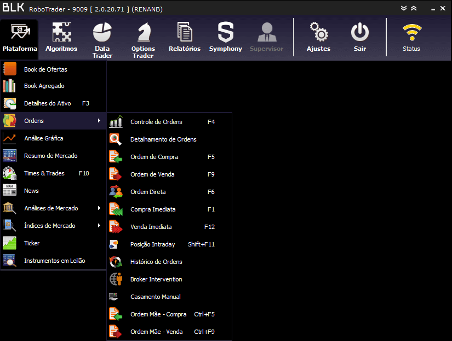Image resolution: width=452 pixels, height=341 pixels.
Task: Click the Broker Intervention globe icon
Action: pos(116,279)
